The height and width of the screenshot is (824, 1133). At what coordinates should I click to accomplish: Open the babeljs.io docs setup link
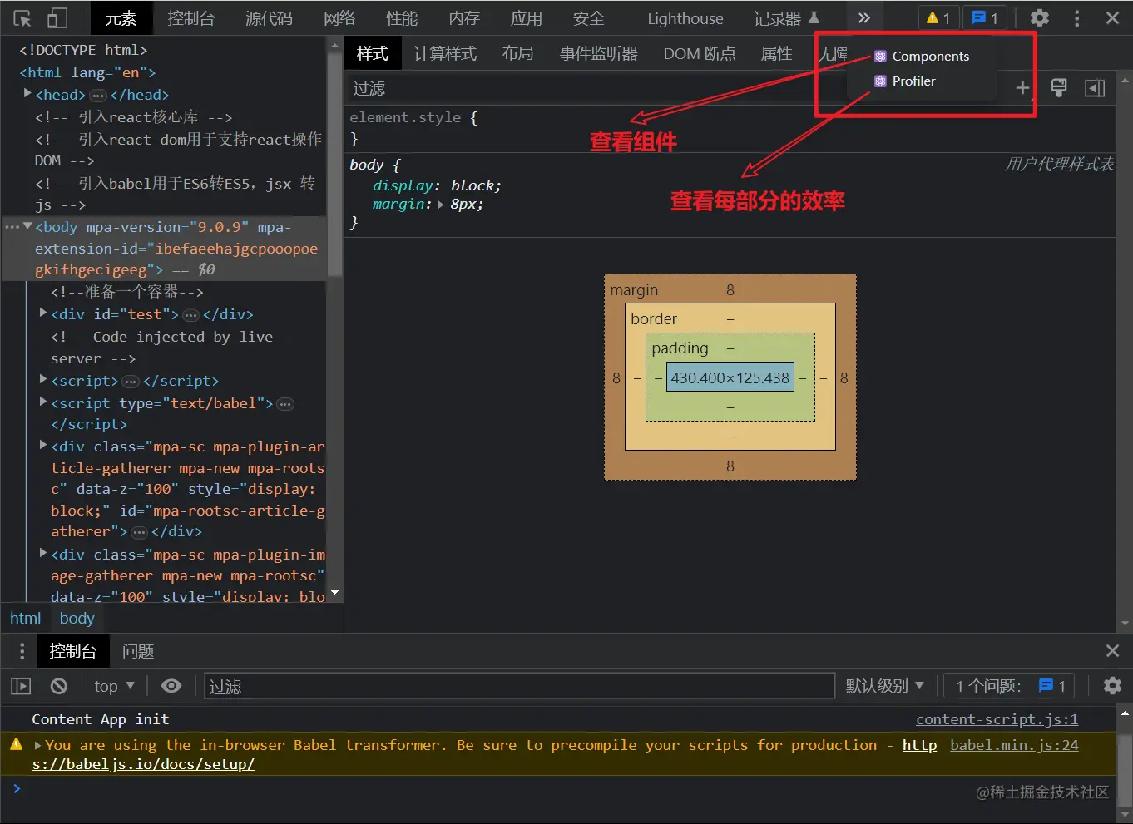(x=143, y=764)
